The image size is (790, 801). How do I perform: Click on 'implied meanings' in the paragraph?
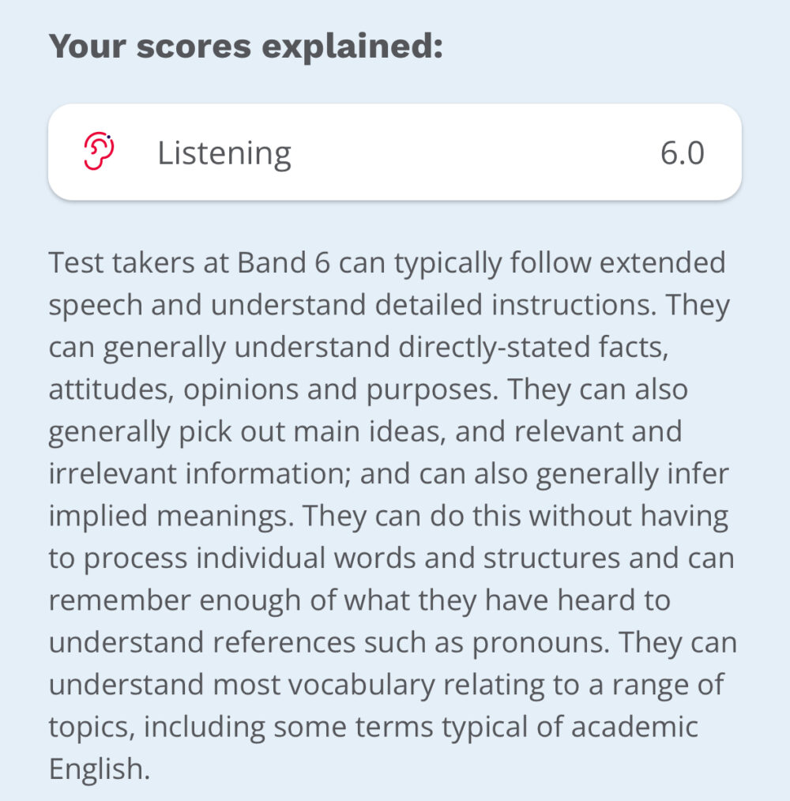(171, 517)
